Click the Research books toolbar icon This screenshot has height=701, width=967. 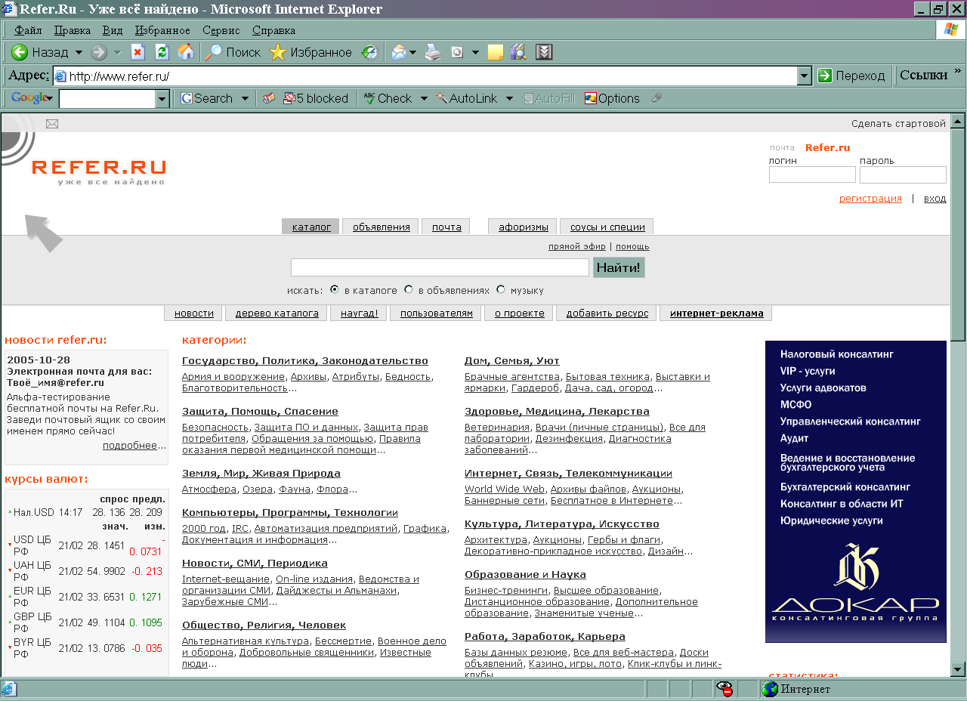pos(518,52)
